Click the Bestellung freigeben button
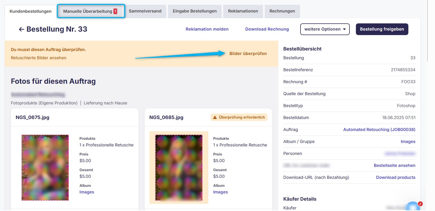This screenshot has width=435, height=211. click(382, 29)
